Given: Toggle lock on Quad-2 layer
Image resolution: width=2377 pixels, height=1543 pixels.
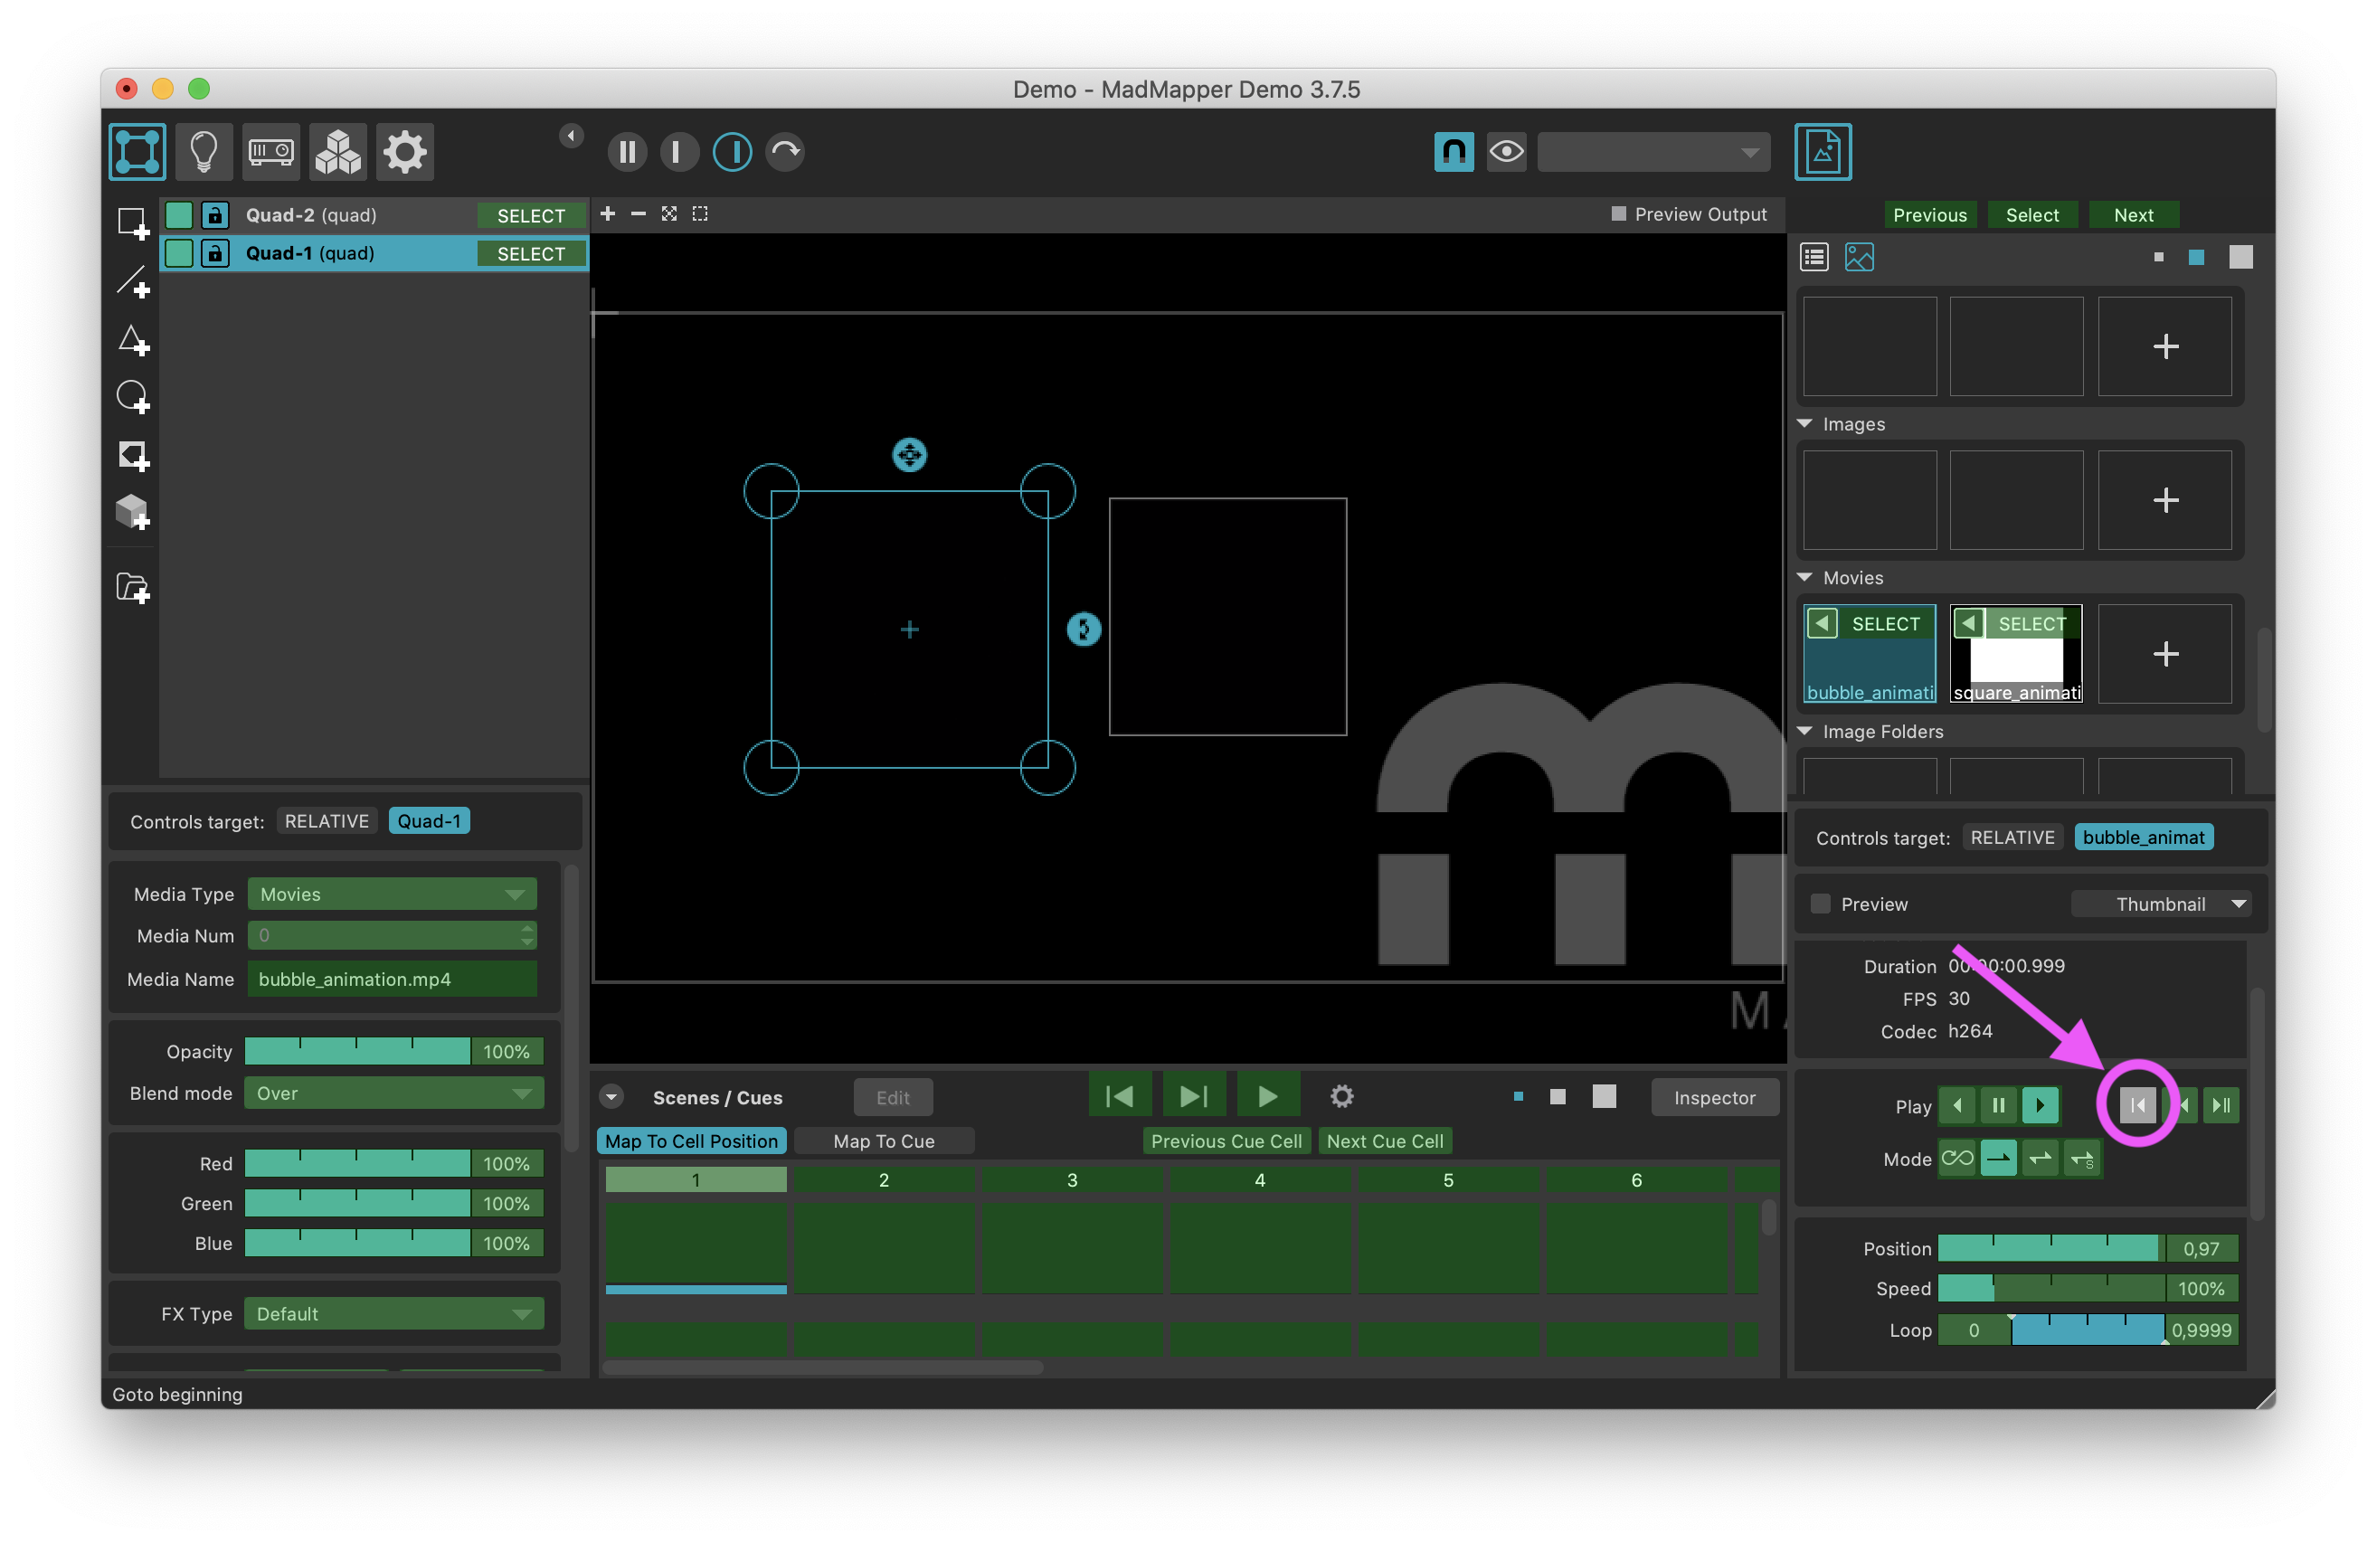Looking at the screenshot, I should [214, 214].
